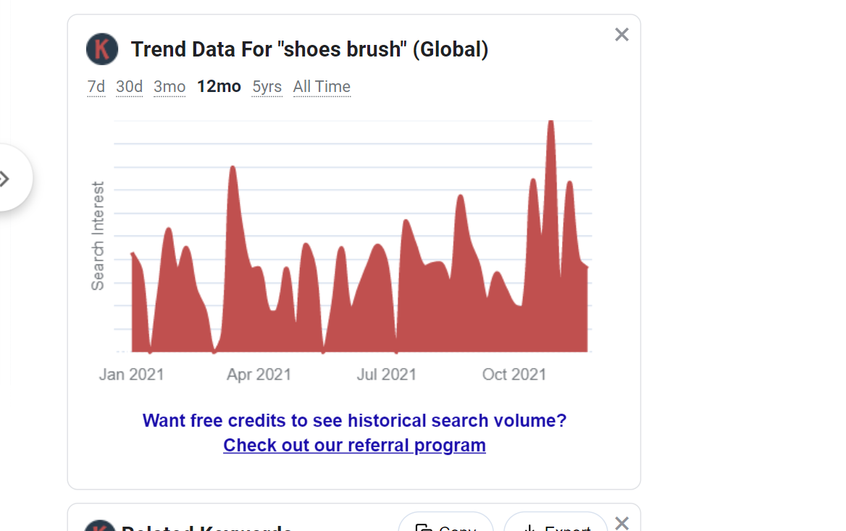
Task: Select the 30d time range
Action: pos(129,87)
